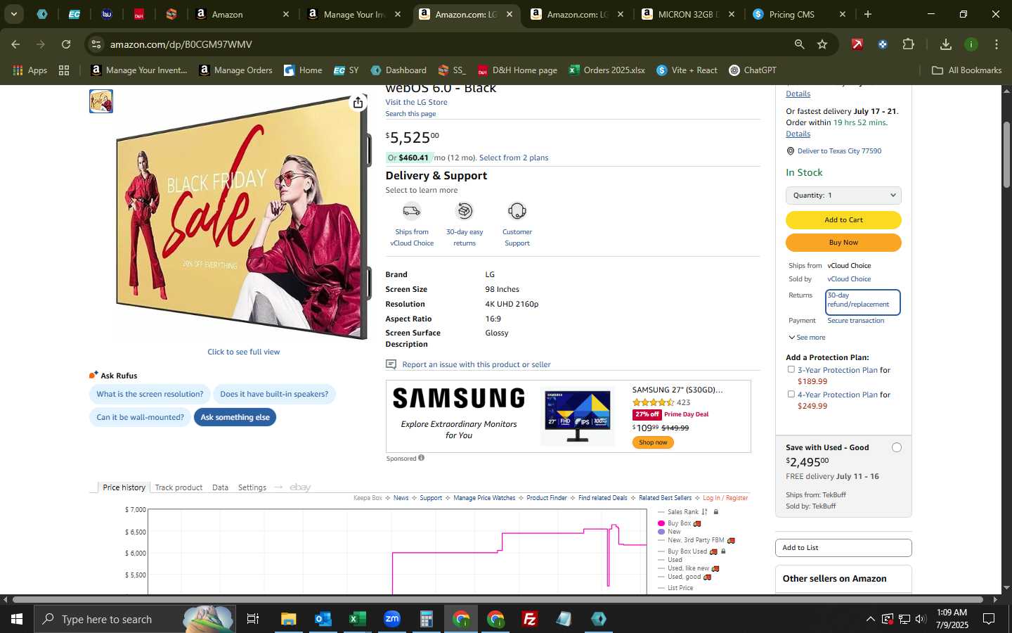1012x633 pixels.
Task: Show hidden system tray icons
Action: 870,619
